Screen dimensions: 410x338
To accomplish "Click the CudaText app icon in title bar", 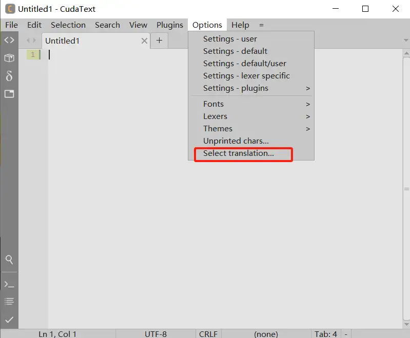I will [x=10, y=9].
